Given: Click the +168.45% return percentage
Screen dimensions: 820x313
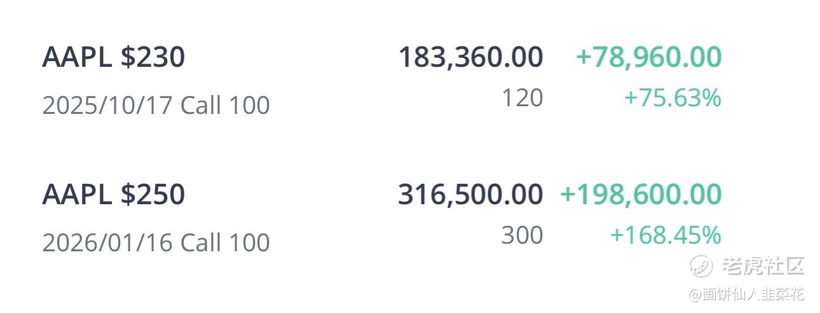Looking at the screenshot, I should [x=666, y=235].
